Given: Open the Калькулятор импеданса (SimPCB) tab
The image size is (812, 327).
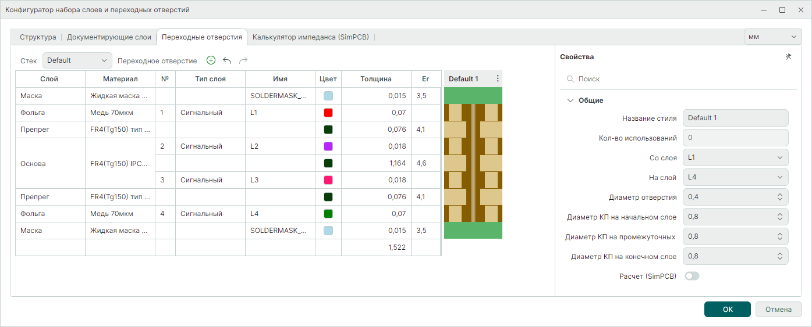Looking at the screenshot, I should coord(310,37).
